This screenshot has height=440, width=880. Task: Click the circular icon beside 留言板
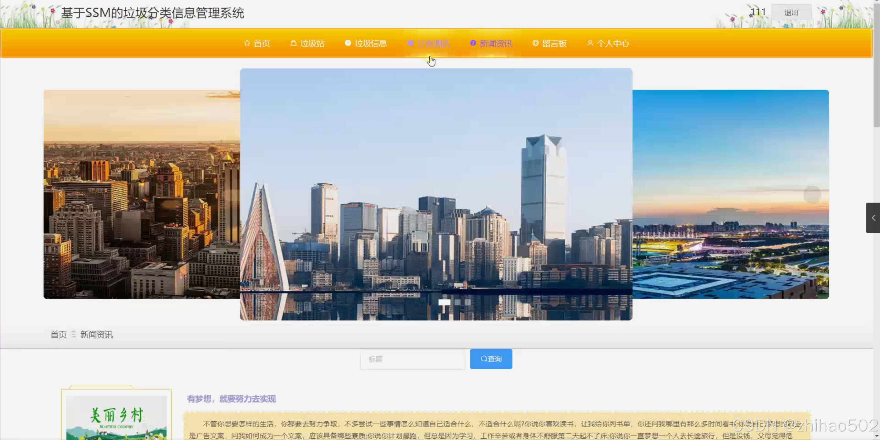click(535, 43)
